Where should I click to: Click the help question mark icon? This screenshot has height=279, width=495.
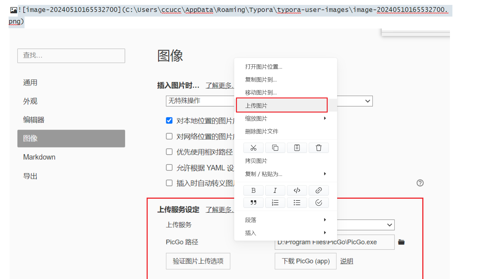pos(420,183)
